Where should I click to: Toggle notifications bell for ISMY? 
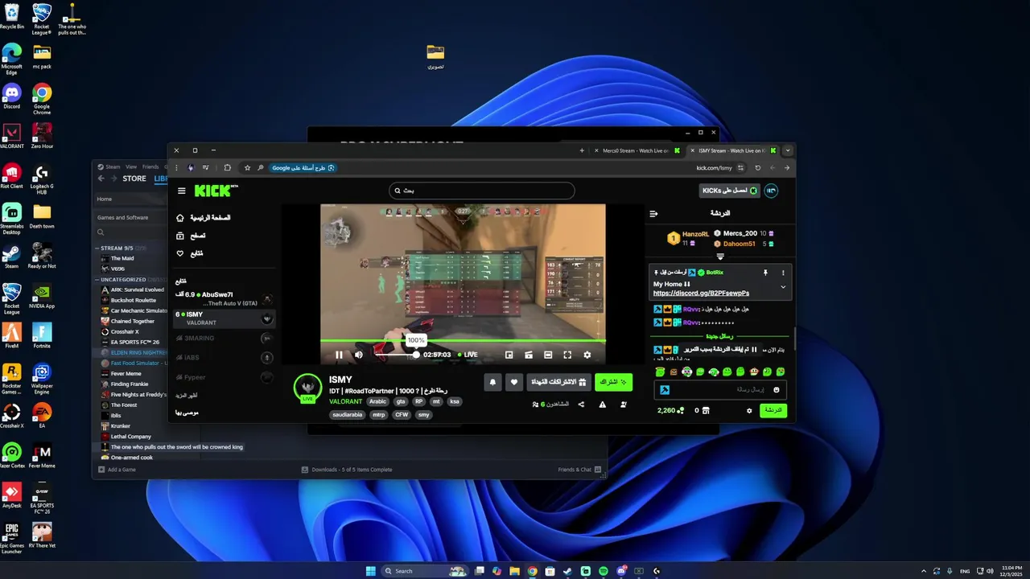pos(493,382)
